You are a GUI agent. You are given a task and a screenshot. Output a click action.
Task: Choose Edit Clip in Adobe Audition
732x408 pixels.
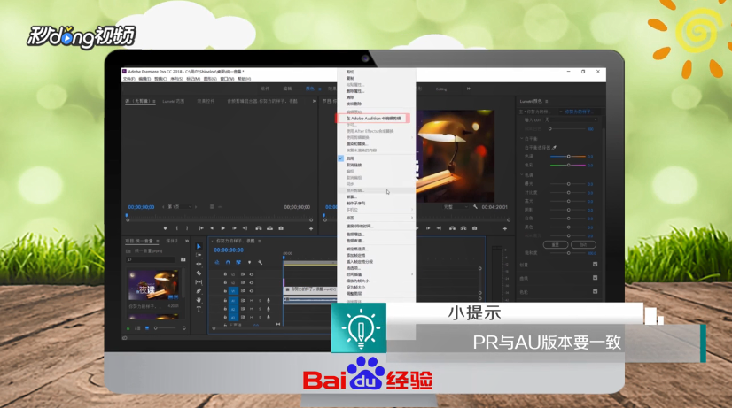coord(373,119)
